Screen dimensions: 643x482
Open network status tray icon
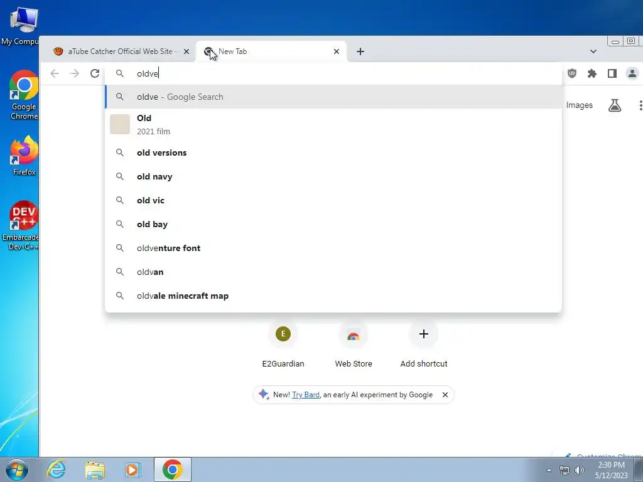click(x=565, y=470)
